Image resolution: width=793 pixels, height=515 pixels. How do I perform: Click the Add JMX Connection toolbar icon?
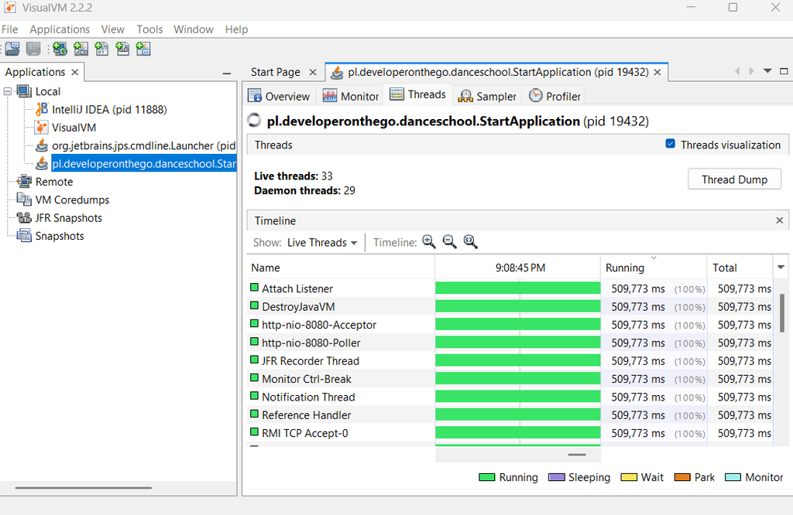click(81, 49)
